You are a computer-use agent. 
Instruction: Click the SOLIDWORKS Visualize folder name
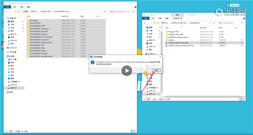click(x=38, y=54)
